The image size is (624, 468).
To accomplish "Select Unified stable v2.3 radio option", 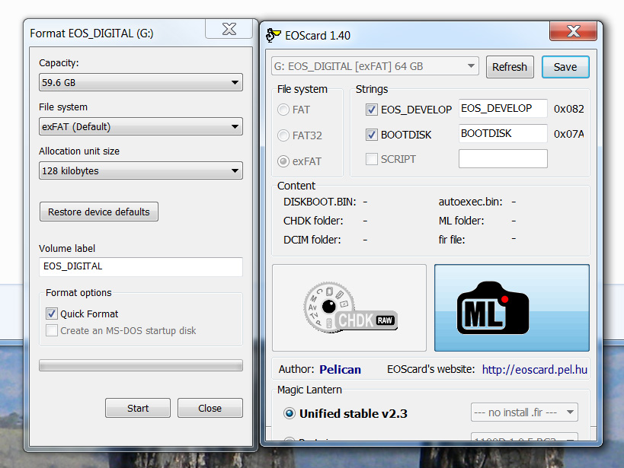I will (290, 413).
